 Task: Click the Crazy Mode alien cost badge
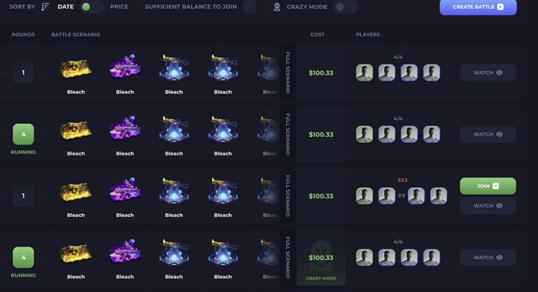click(x=321, y=257)
